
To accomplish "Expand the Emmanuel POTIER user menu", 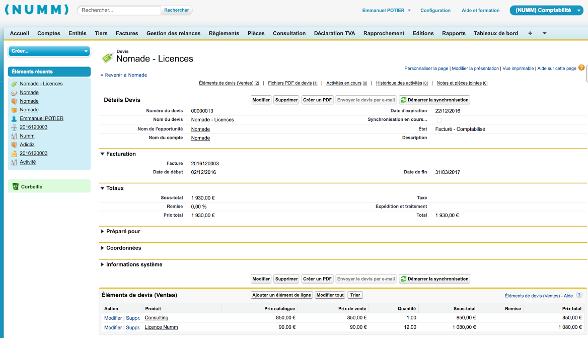I will tap(386, 11).
